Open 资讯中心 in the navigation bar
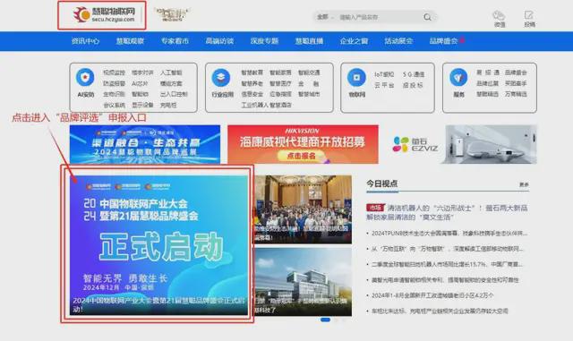This screenshot has width=573, height=341. click(85, 41)
